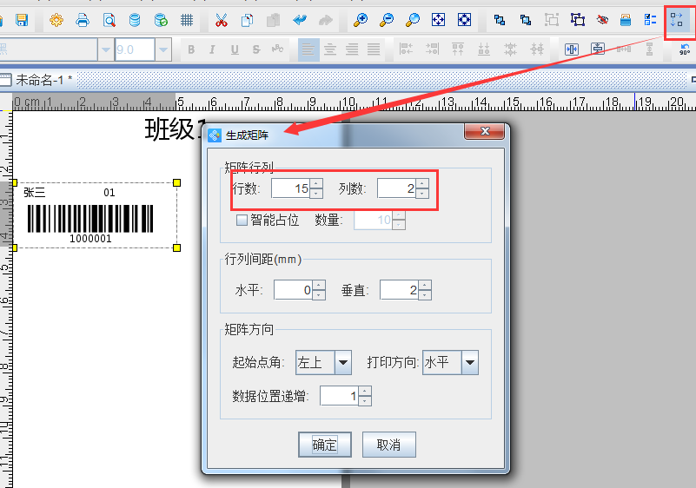Screen dimensions: 696x488
Task: Increase 行数 value with up arrow
Action: [316, 183]
